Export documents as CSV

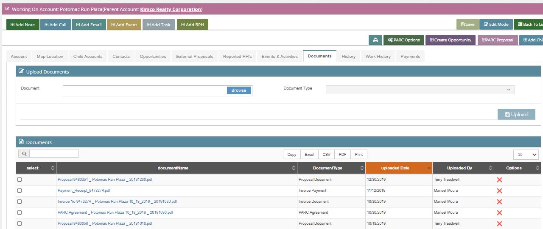326,154
